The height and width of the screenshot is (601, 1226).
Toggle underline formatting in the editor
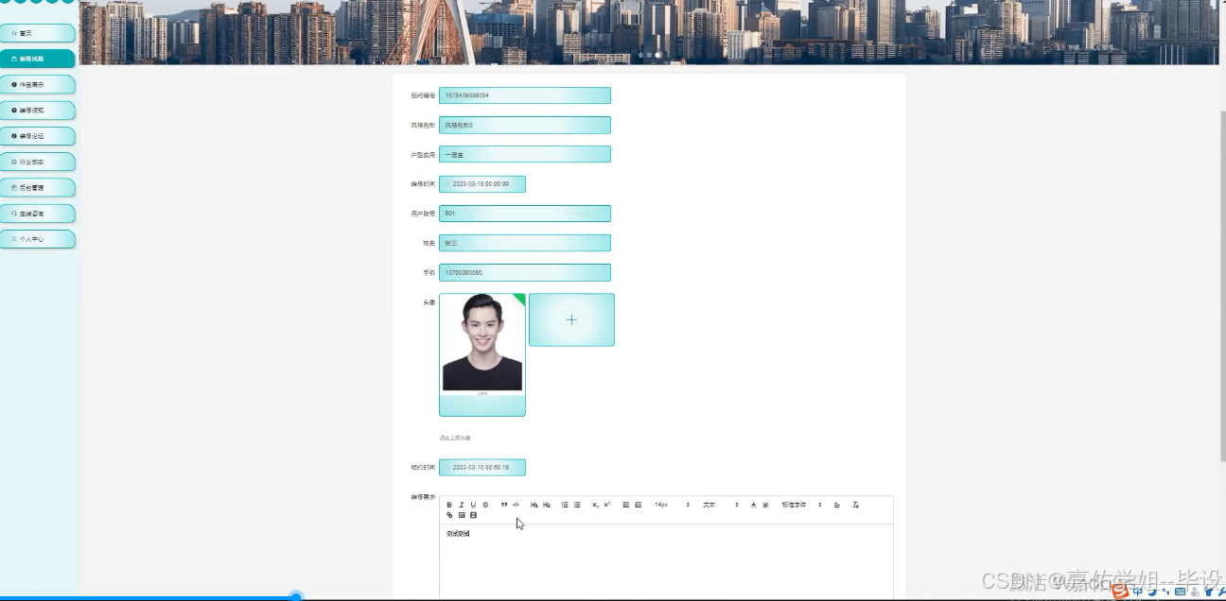473,505
